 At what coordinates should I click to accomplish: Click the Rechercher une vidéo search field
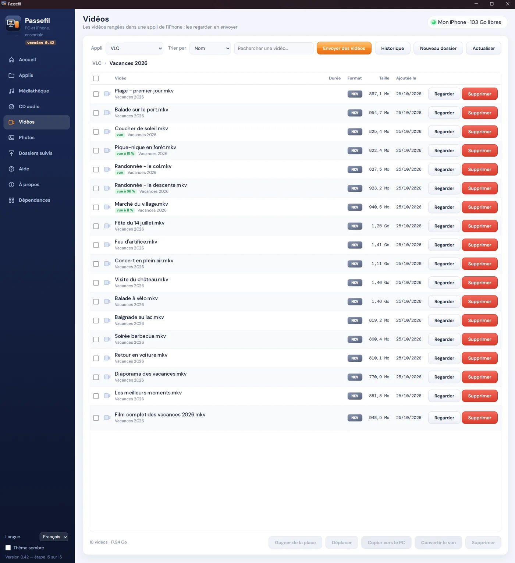coord(274,48)
